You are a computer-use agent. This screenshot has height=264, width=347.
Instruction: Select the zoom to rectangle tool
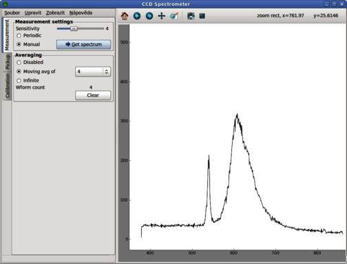pyautogui.click(x=174, y=16)
